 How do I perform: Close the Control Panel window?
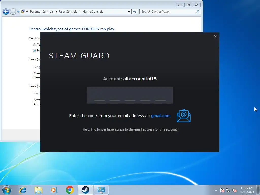click(197, 5)
